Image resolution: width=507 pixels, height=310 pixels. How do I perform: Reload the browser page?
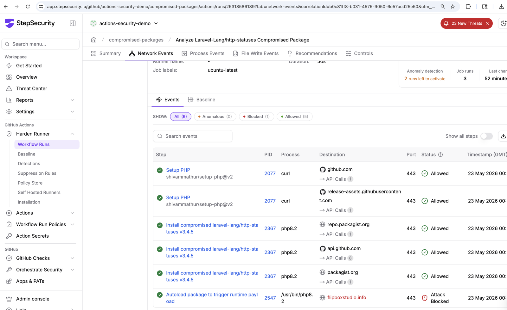pos(28,7)
